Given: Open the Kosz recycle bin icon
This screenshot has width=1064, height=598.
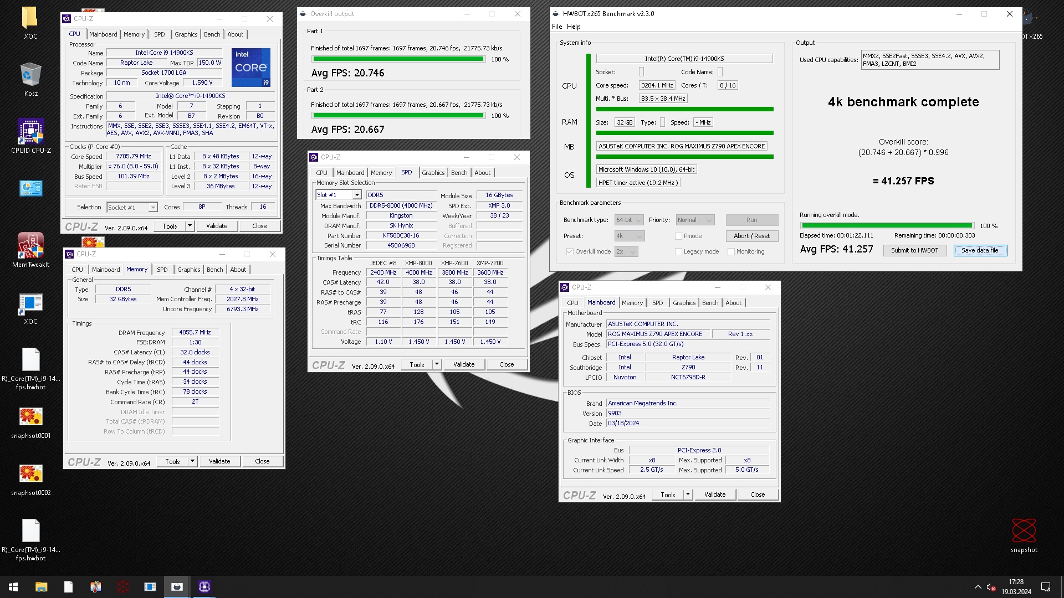Looking at the screenshot, I should pyautogui.click(x=30, y=75).
